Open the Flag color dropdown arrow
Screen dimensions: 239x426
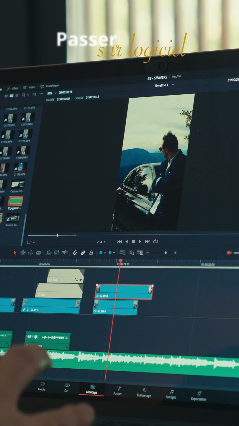(105, 253)
